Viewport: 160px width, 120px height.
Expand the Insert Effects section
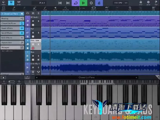[x=12, y=28]
